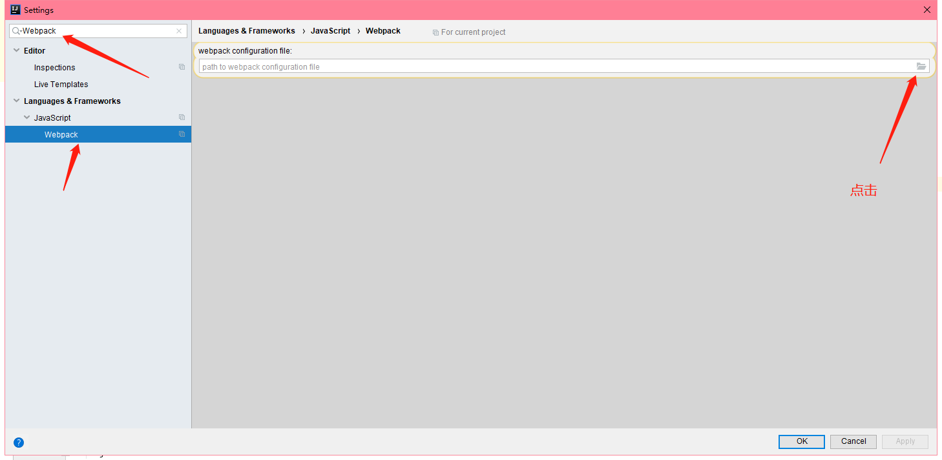Screen dimensions: 942x460
Task: Click the 'webpack configuration file:' label
Action: click(245, 51)
